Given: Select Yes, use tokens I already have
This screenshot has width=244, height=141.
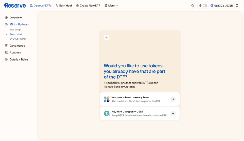Looking at the screenshot, I should click(136, 99).
